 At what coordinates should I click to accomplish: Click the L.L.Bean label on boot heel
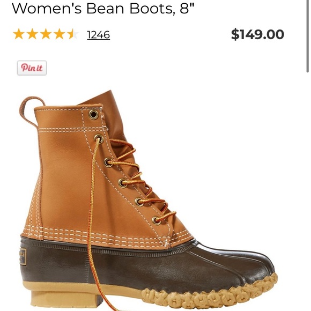pos(23,256)
